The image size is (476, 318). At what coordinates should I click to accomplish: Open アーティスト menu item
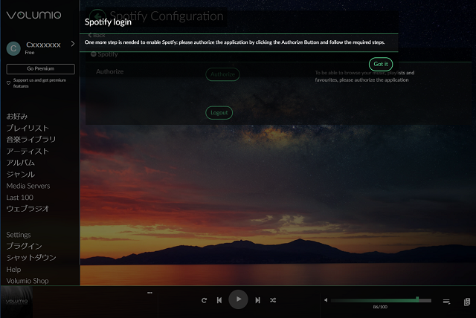tap(28, 152)
